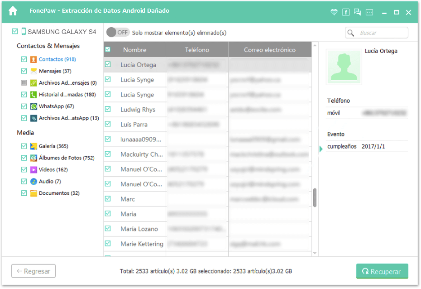Uncheck the WhatsApp category checkbox
Image resolution: width=421 pixels, height=289 pixels.
click(24, 106)
